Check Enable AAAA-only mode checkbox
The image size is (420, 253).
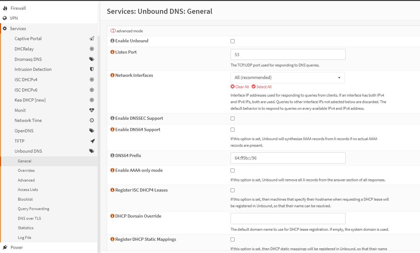point(232,171)
